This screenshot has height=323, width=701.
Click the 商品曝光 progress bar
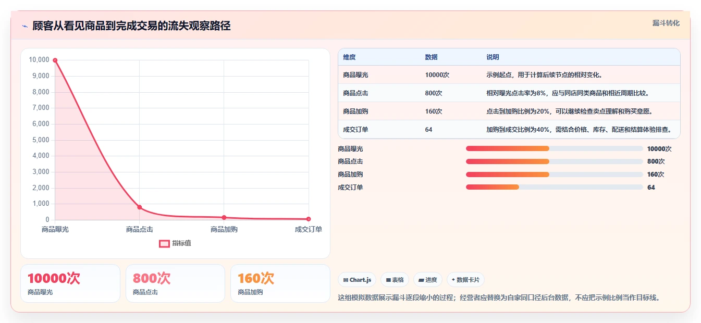coord(554,148)
